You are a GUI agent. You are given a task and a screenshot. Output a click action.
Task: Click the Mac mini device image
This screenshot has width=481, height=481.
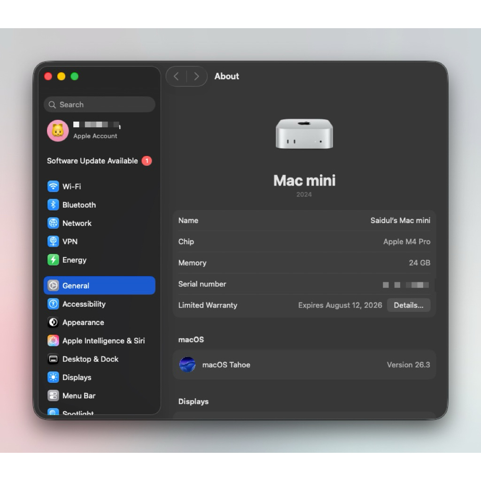[x=304, y=134]
